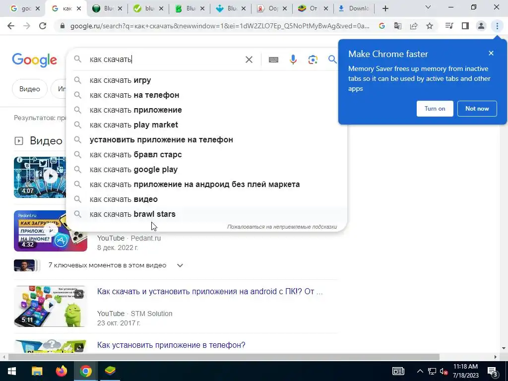The height and width of the screenshot is (381, 508).
Task: Filter results by Видео chip
Action: point(29,89)
